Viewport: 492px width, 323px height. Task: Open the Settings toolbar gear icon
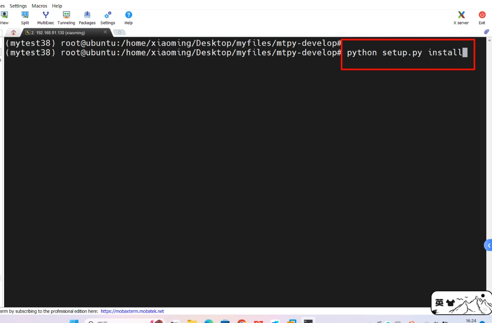[108, 18]
